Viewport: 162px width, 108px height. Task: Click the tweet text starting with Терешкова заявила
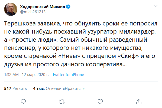click(x=81, y=44)
